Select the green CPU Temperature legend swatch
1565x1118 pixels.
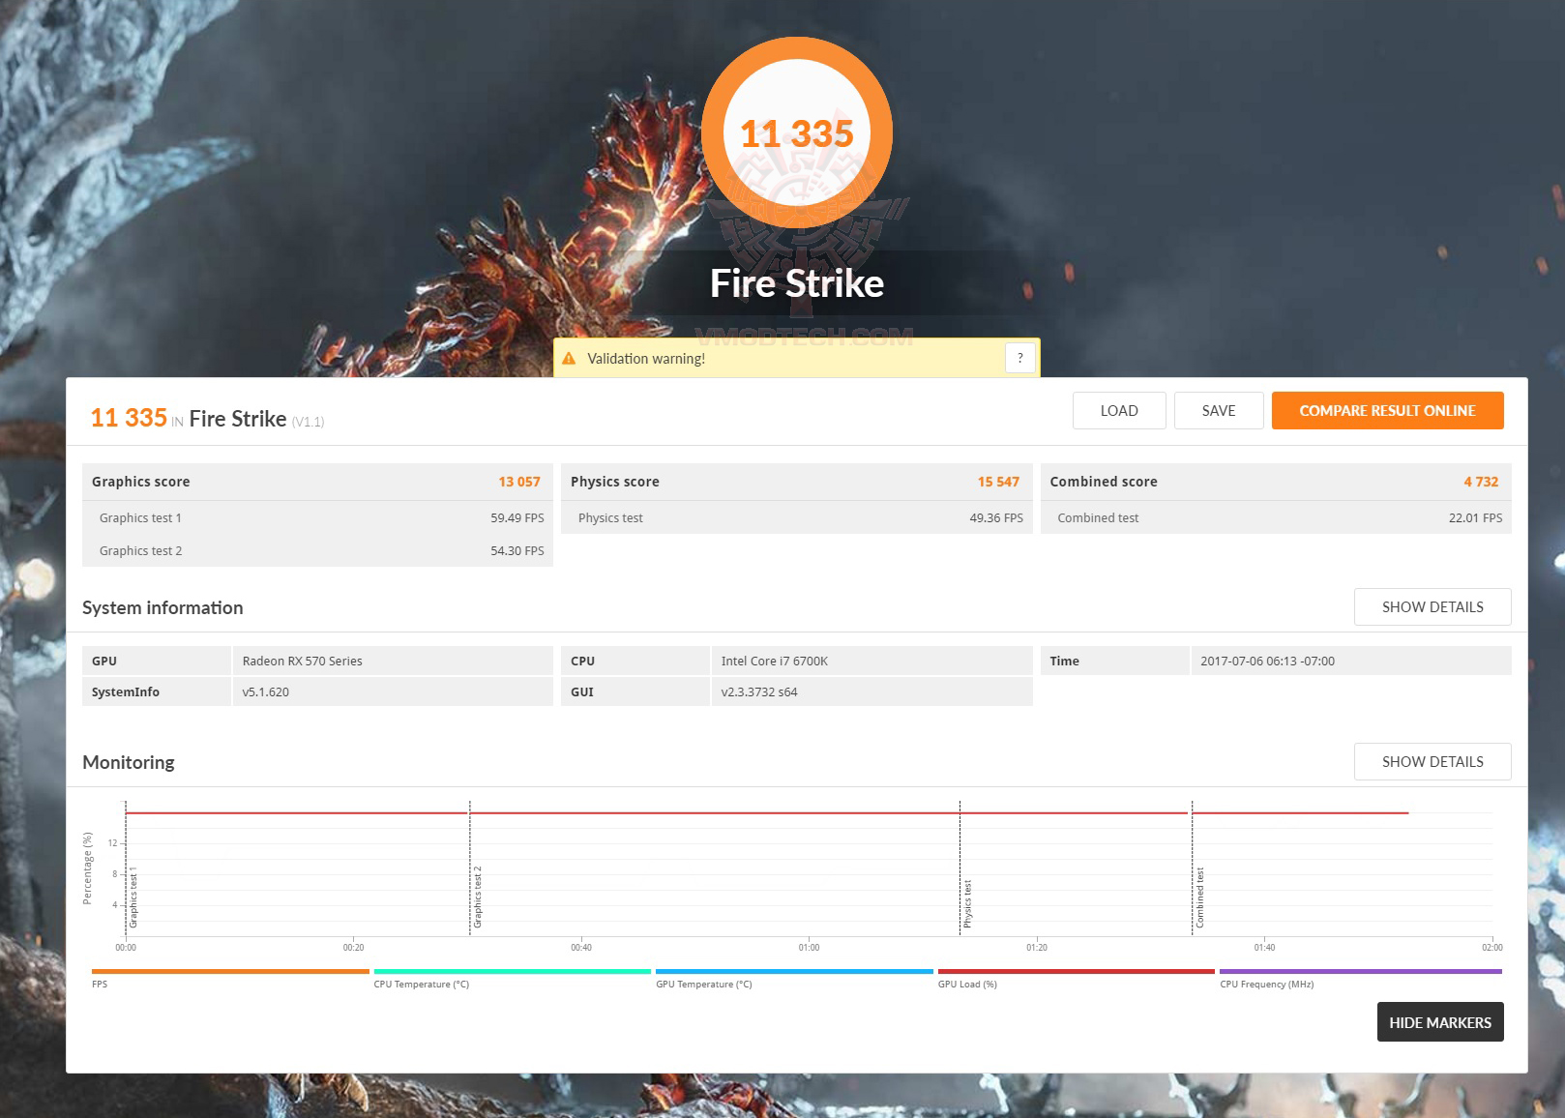(x=512, y=970)
